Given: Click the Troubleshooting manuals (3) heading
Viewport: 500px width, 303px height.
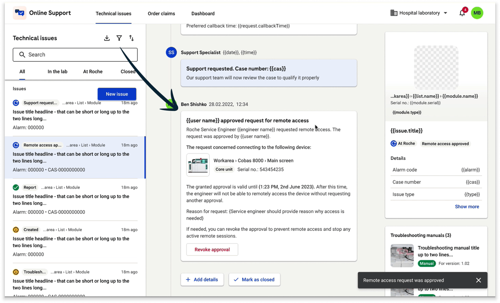Looking at the screenshot, I should point(421,236).
